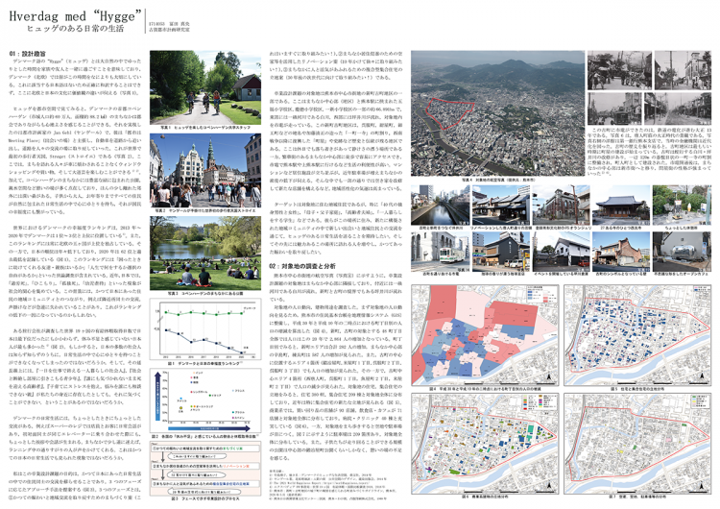
Task: Open the rest spot photo with ice cream sign
Action: (682, 205)
